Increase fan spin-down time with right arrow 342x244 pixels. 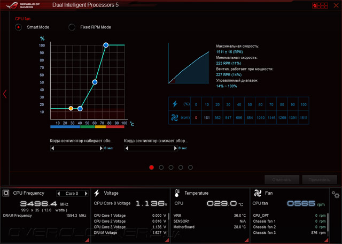pyautogui.click(x=175, y=148)
